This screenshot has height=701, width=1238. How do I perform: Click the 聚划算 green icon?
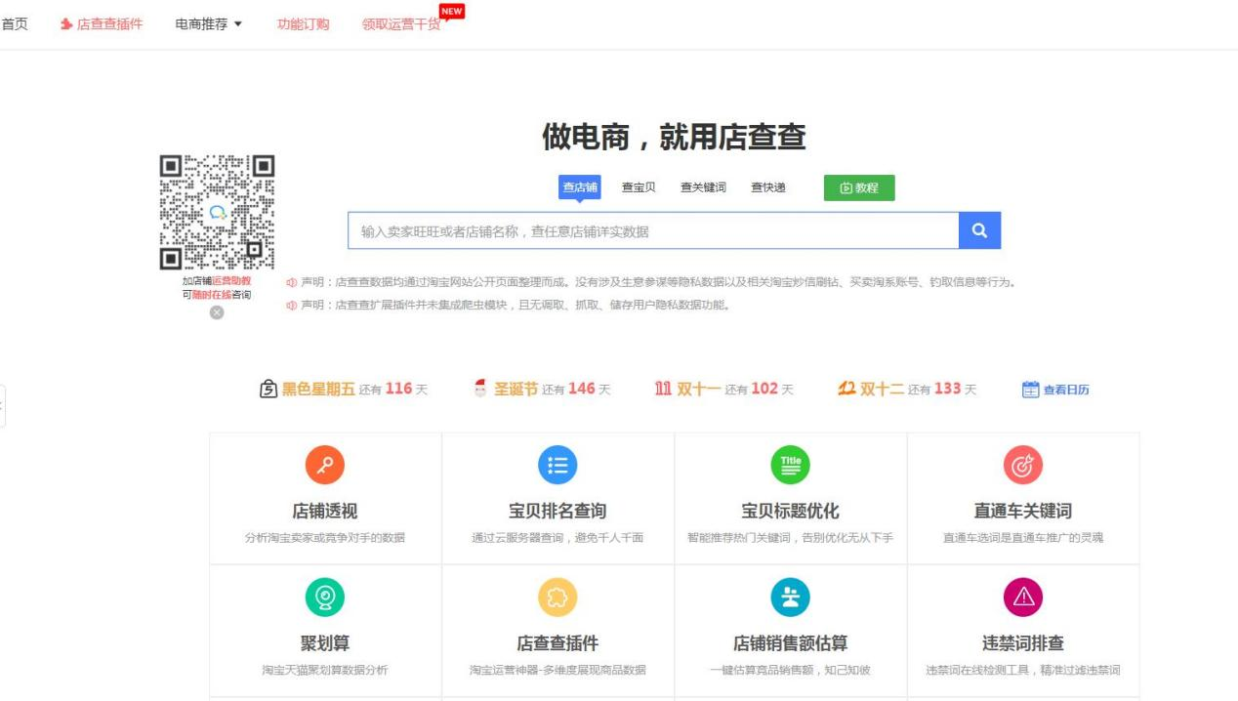point(325,598)
